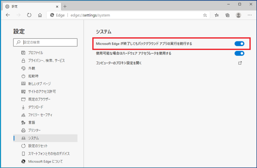Open ダウンロード settings section

[x=35, y=107]
